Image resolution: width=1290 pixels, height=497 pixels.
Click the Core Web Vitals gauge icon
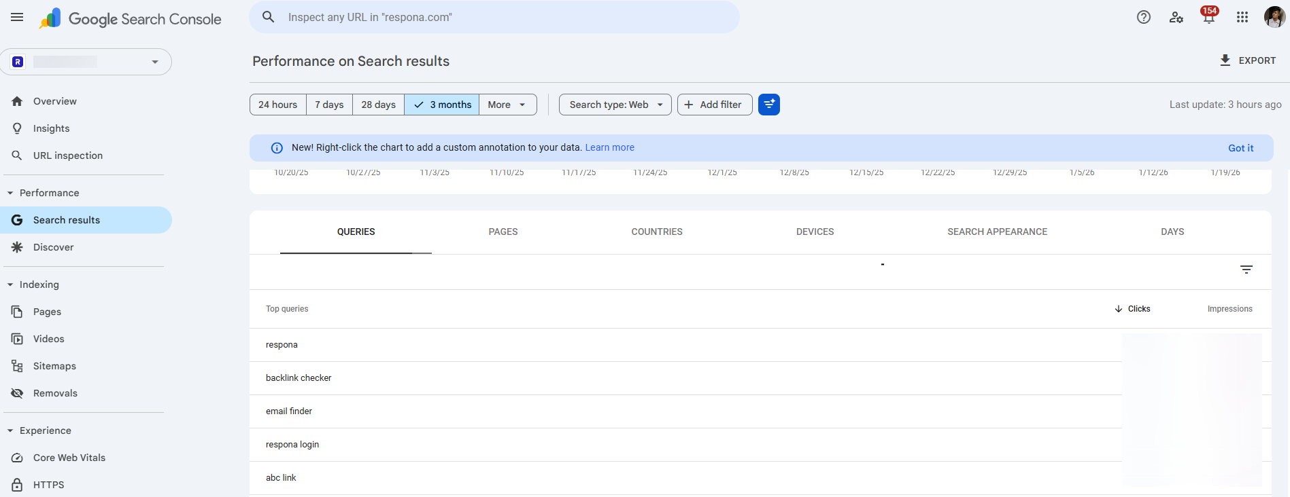click(x=17, y=458)
